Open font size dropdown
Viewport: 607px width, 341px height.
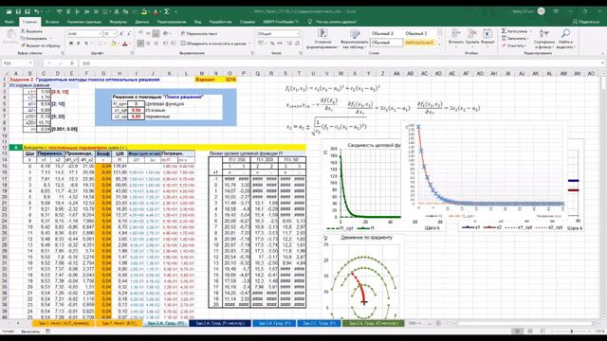[x=115, y=34]
